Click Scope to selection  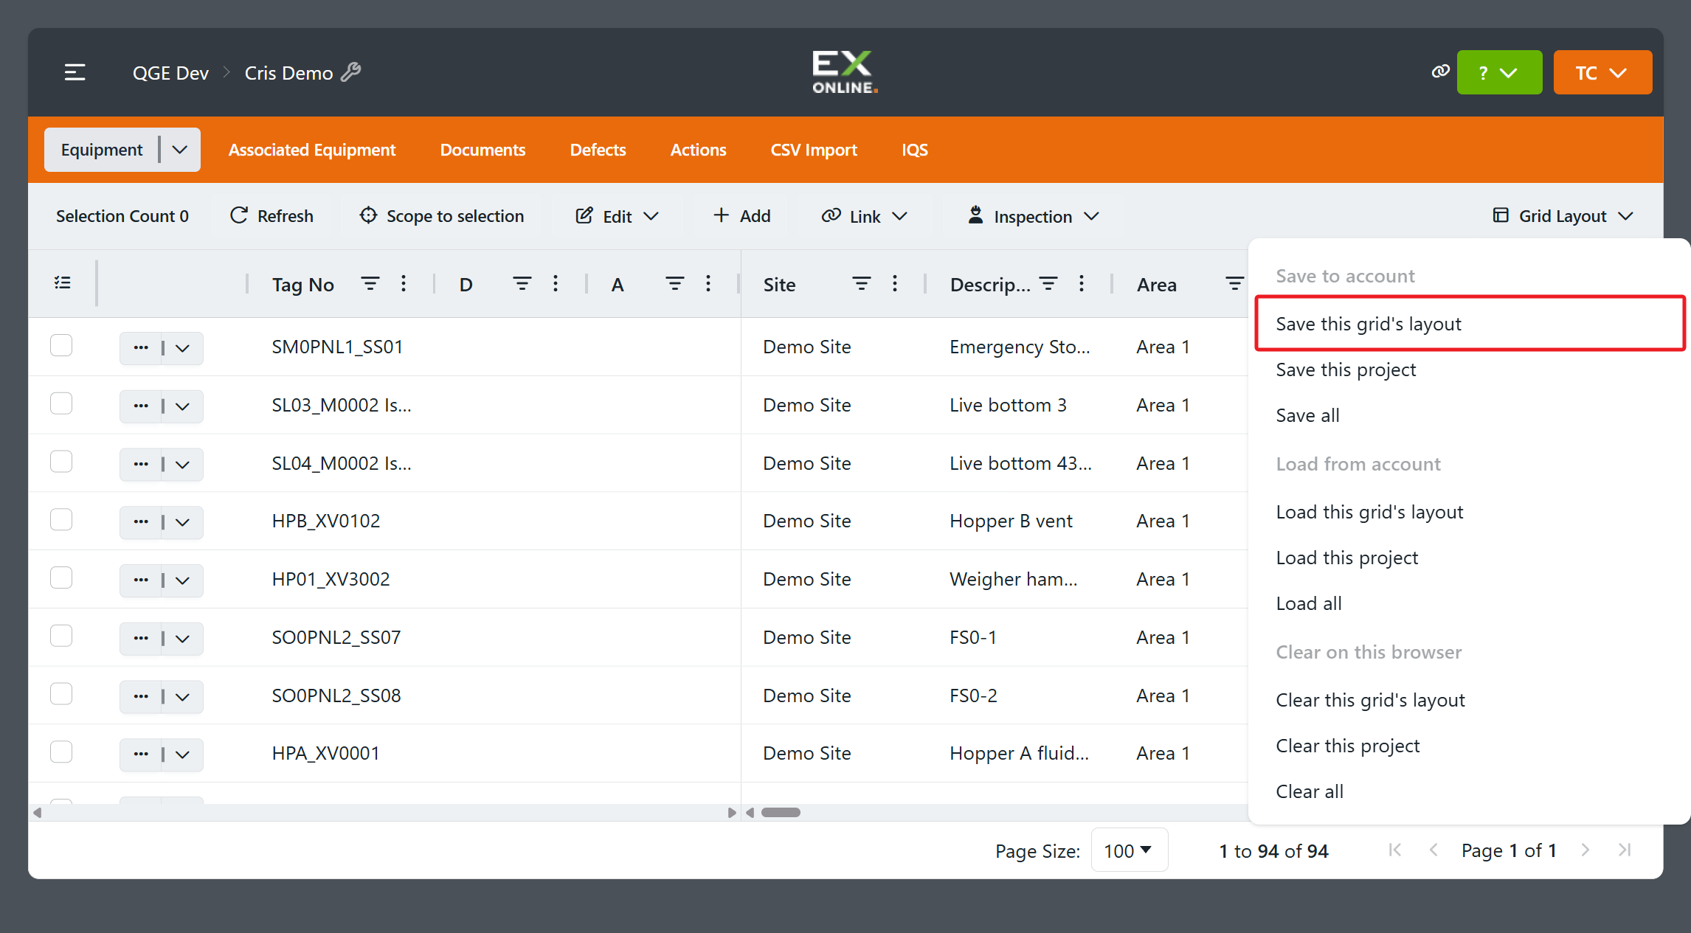pyautogui.click(x=441, y=216)
